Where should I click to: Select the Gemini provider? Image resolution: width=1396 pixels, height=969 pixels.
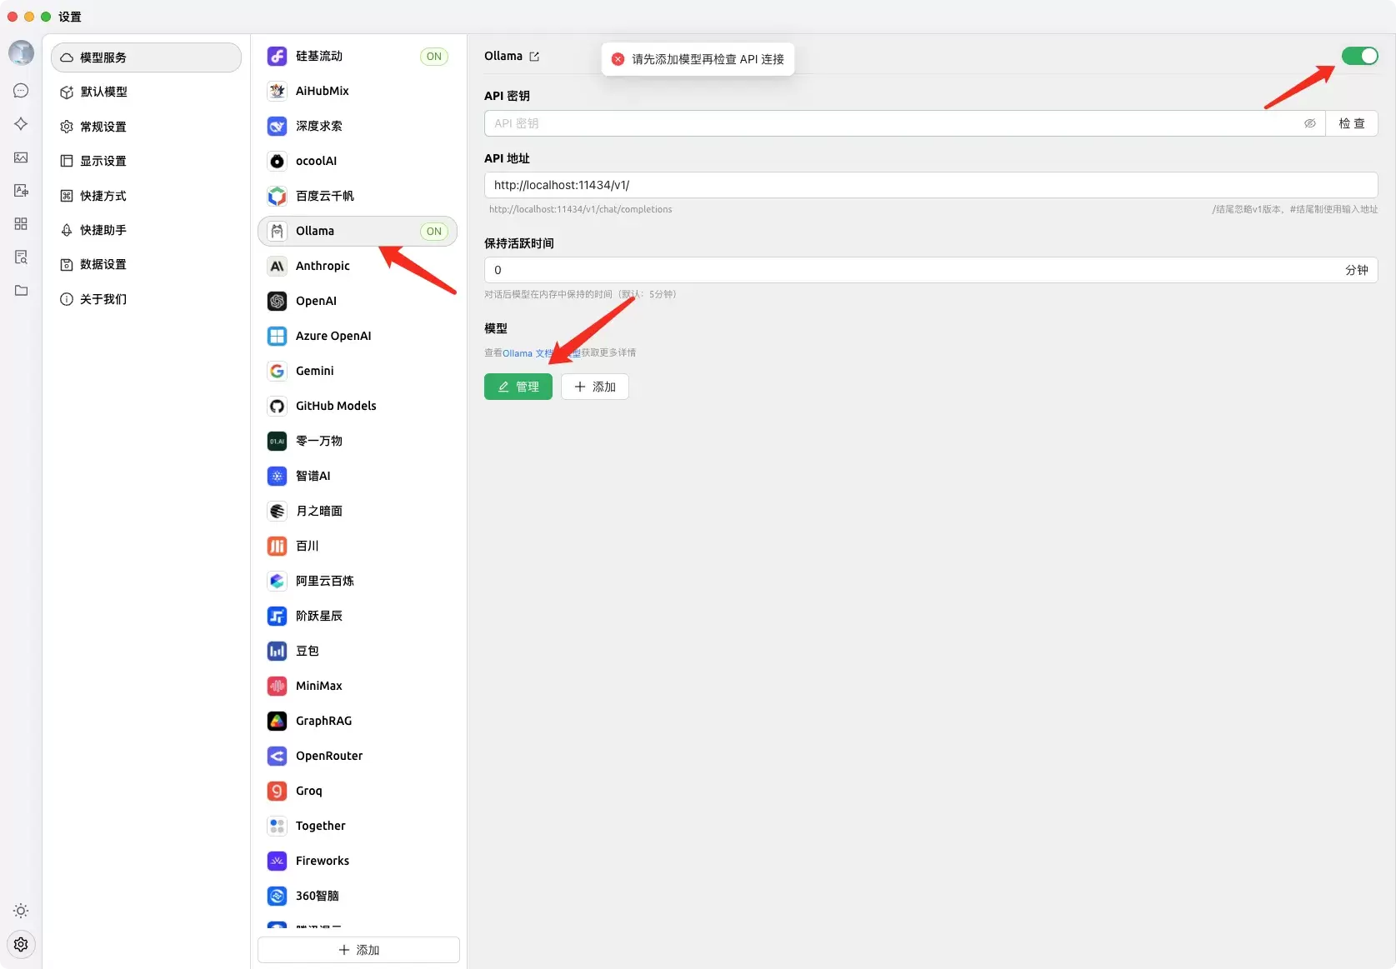358,371
